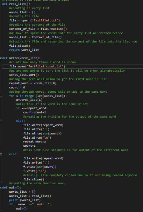Click the comment '#this next else statment is for output'
The image size is (143, 212).
pos(76,150)
